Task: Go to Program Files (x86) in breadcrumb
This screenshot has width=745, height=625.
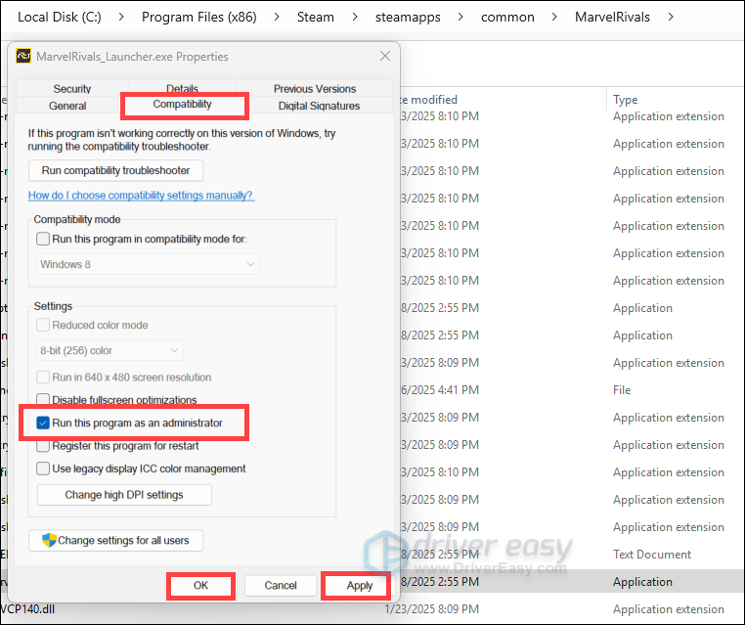Action: coord(199,17)
